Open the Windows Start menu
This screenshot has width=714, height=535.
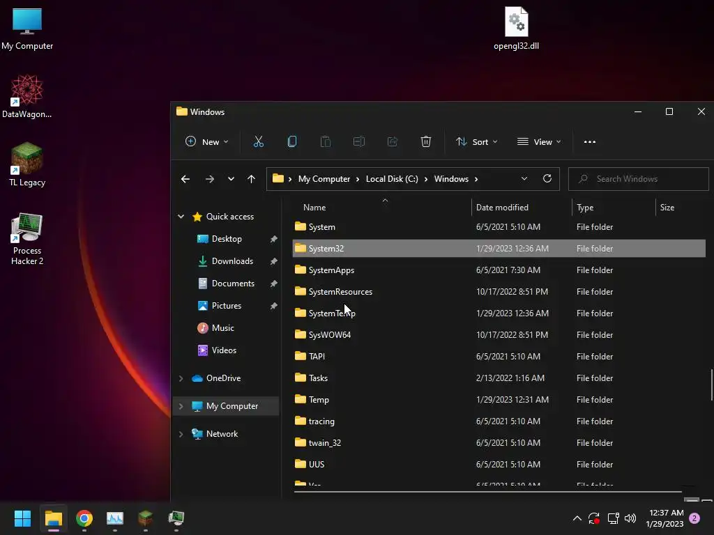(x=22, y=518)
